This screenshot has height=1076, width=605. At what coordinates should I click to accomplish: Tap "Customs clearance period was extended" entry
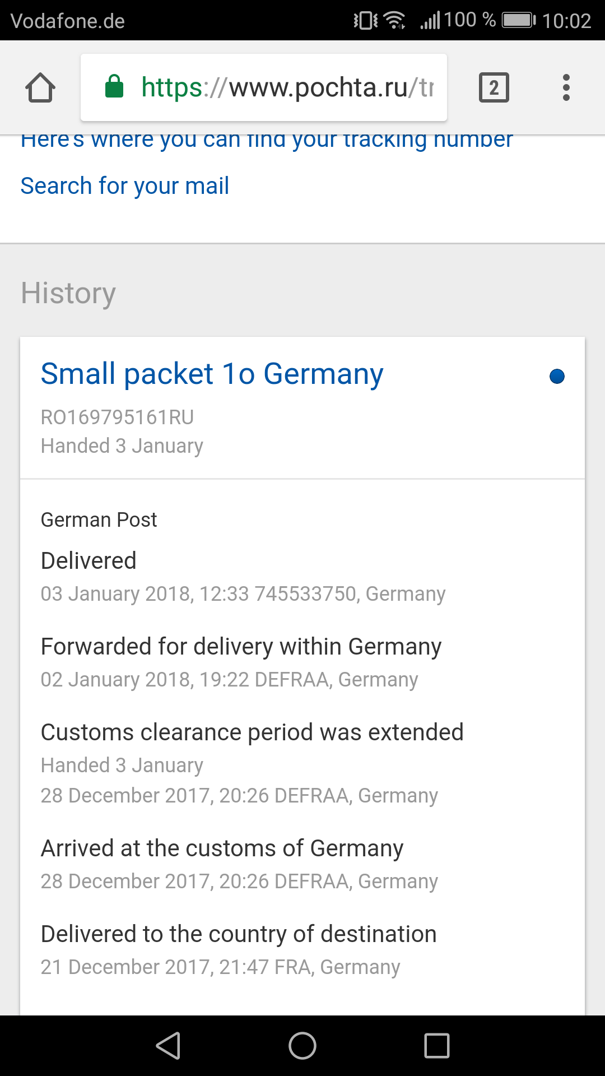252,732
